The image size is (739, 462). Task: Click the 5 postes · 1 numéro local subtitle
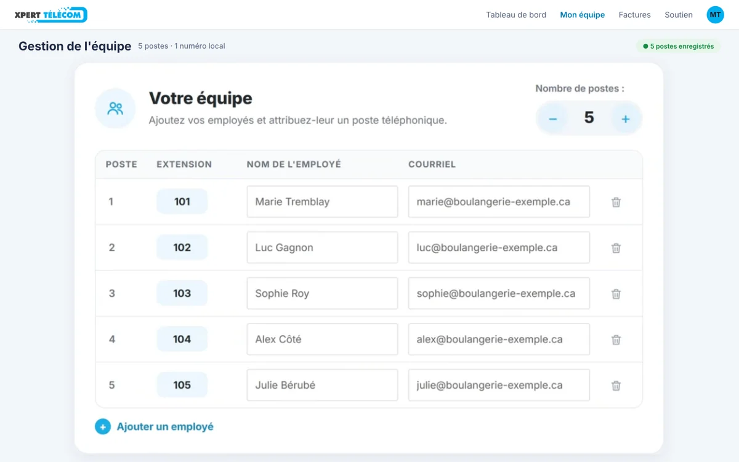pos(182,46)
